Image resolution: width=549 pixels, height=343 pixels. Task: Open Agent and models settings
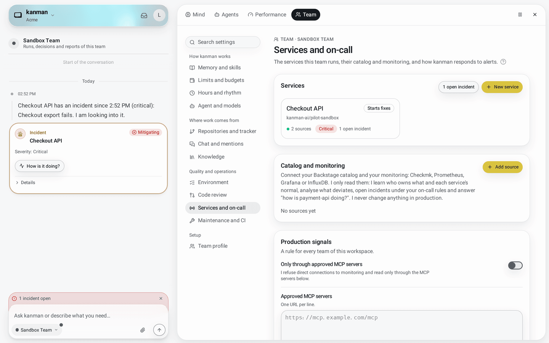click(x=223, y=106)
